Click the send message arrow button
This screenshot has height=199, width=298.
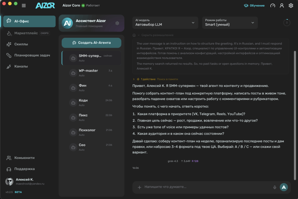284,187
